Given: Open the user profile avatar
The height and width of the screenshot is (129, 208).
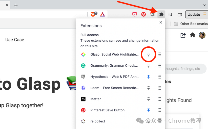Looking at the screenshot, I should [202, 35].
